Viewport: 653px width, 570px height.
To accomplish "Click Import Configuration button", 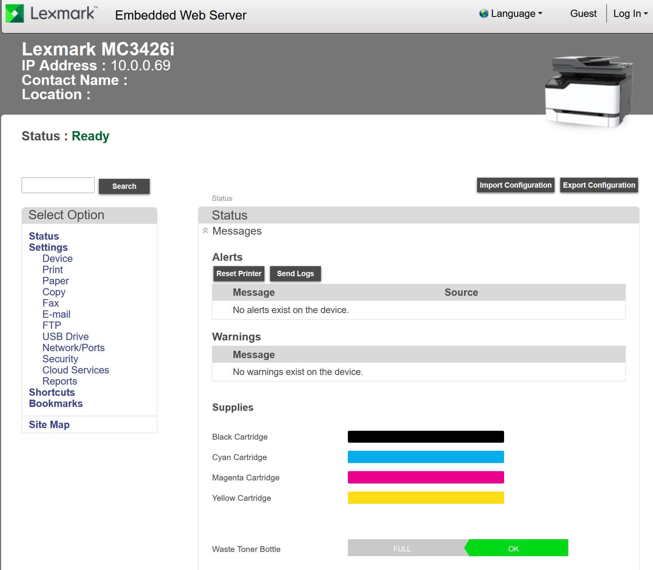I will coord(515,185).
